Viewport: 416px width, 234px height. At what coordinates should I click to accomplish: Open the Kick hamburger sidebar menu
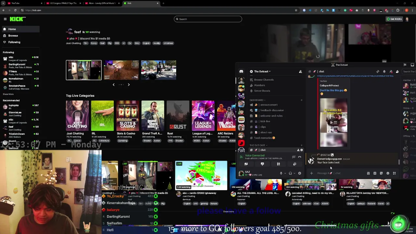coord(5,19)
